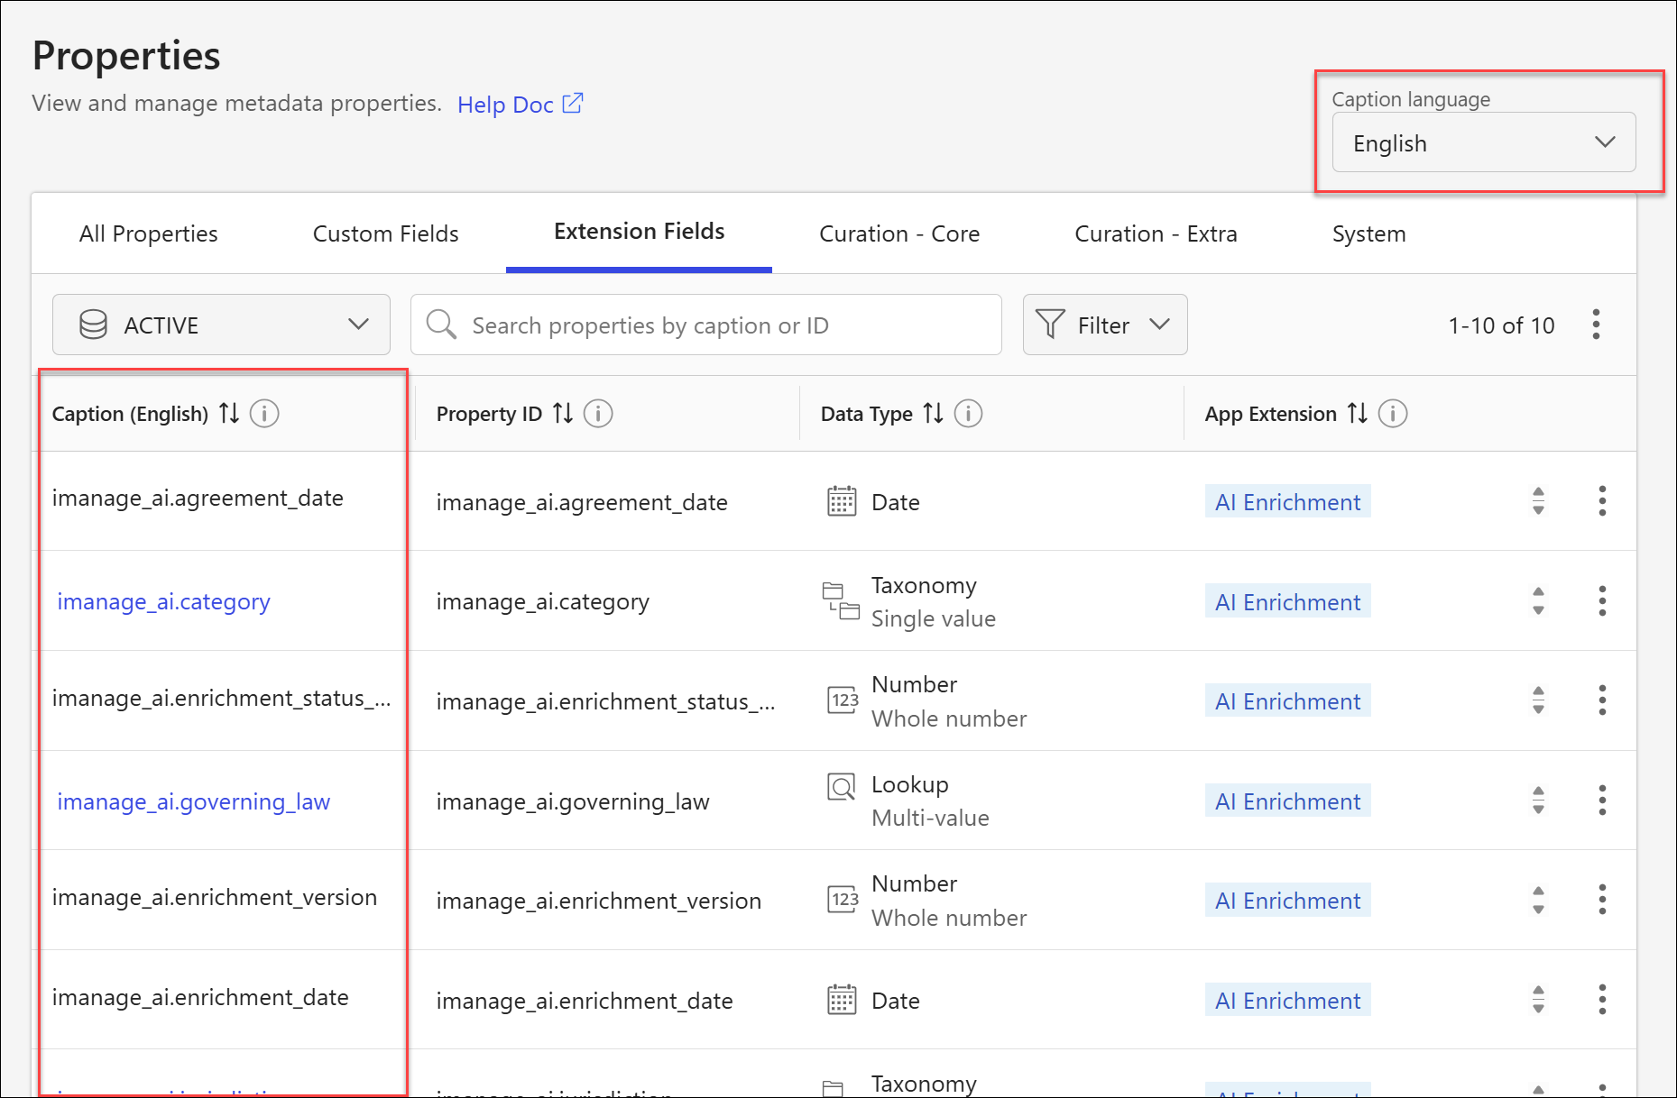Open the Caption language dropdown
The width and height of the screenshot is (1677, 1098).
pos(1483,142)
